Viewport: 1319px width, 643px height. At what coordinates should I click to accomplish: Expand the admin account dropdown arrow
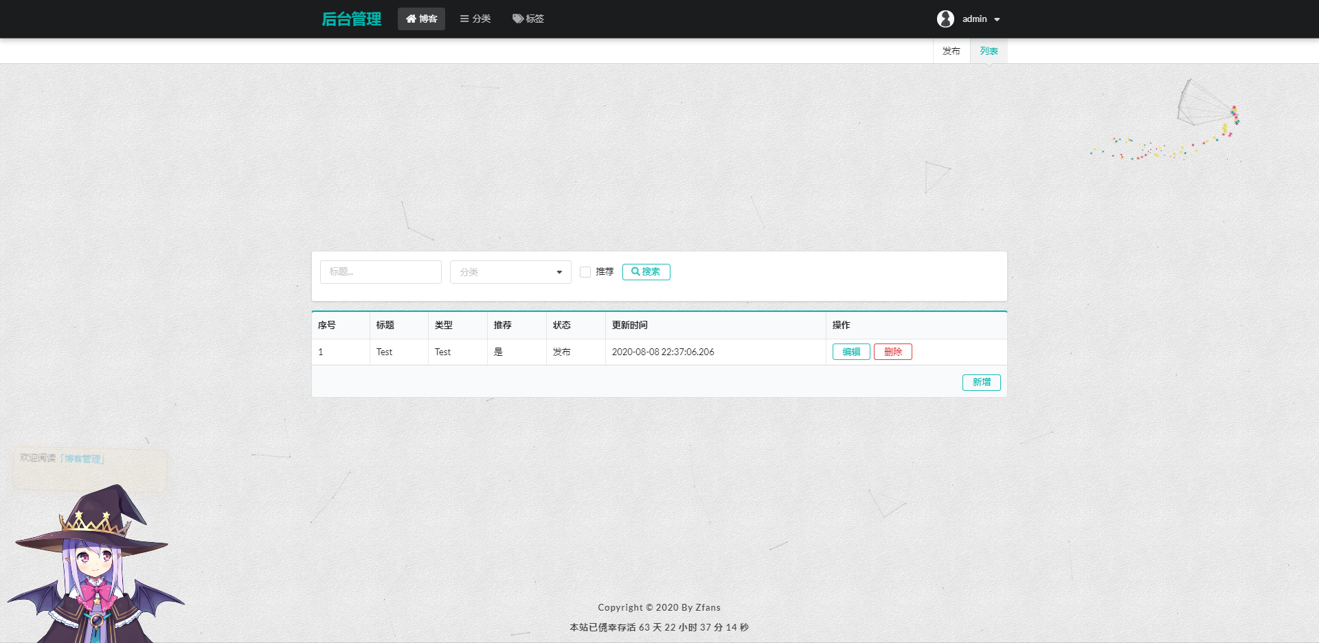click(997, 20)
